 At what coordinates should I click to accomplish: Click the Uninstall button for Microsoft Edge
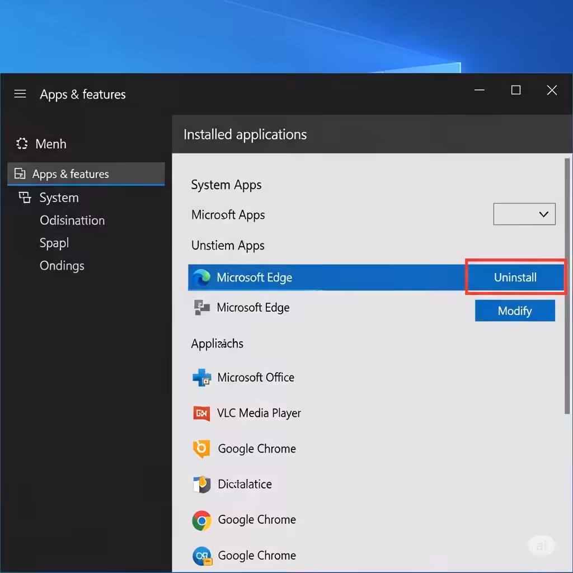pos(515,278)
